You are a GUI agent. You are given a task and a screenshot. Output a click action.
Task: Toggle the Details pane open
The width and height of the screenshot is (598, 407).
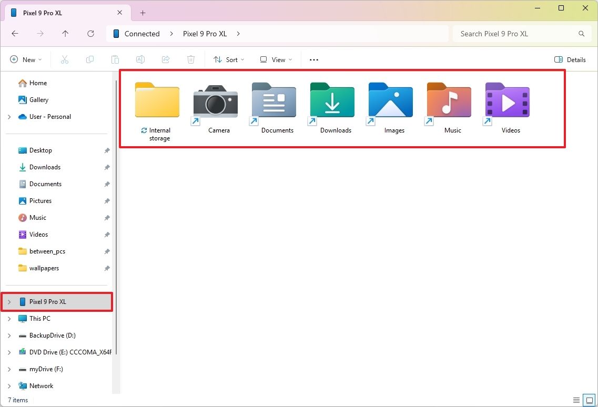(x=570, y=59)
